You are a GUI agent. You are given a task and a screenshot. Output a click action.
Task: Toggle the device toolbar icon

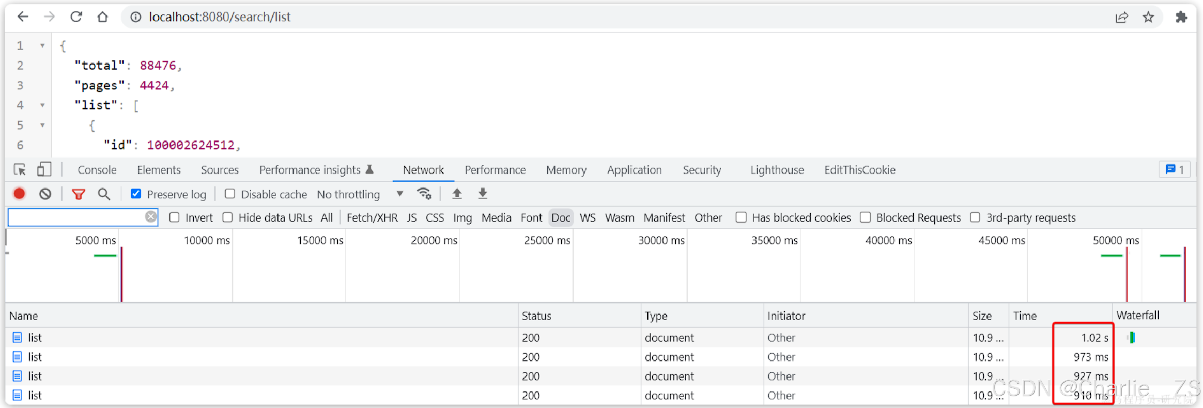click(44, 169)
